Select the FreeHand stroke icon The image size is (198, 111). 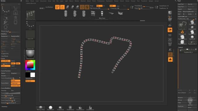[6, 23]
